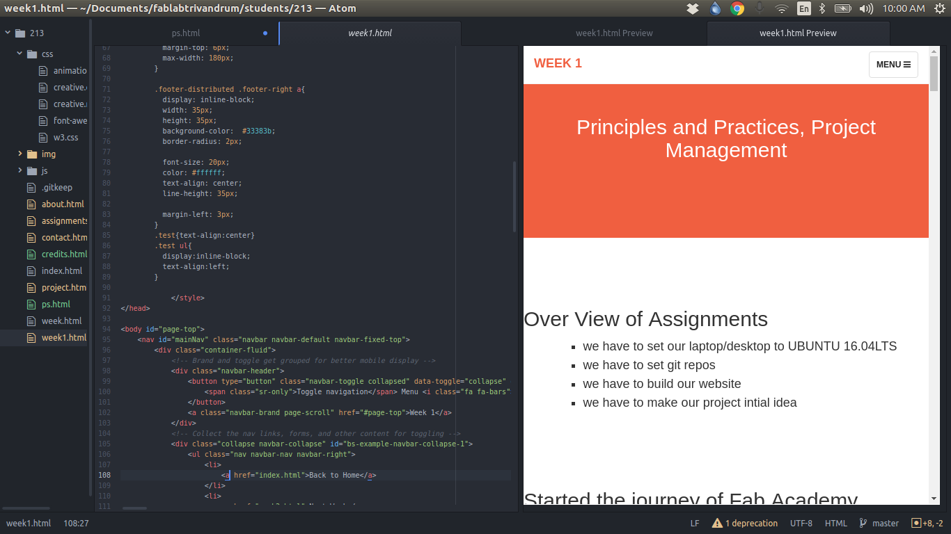951x534 pixels.
Task: Open the git diff changes indicator
Action: coord(927,523)
